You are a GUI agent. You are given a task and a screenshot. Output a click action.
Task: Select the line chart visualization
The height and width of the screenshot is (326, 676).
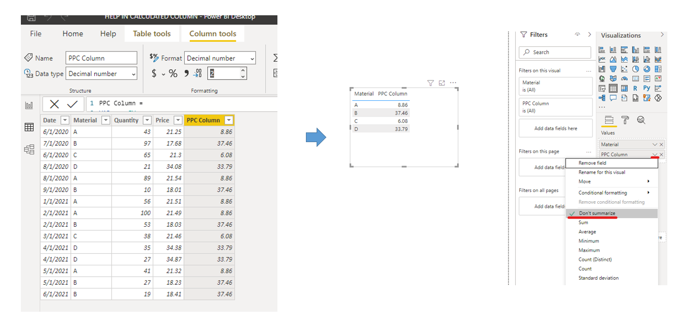tap(602, 59)
